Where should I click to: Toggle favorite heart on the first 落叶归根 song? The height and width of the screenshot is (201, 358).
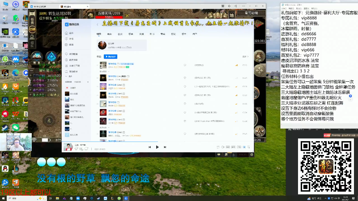click(185, 65)
